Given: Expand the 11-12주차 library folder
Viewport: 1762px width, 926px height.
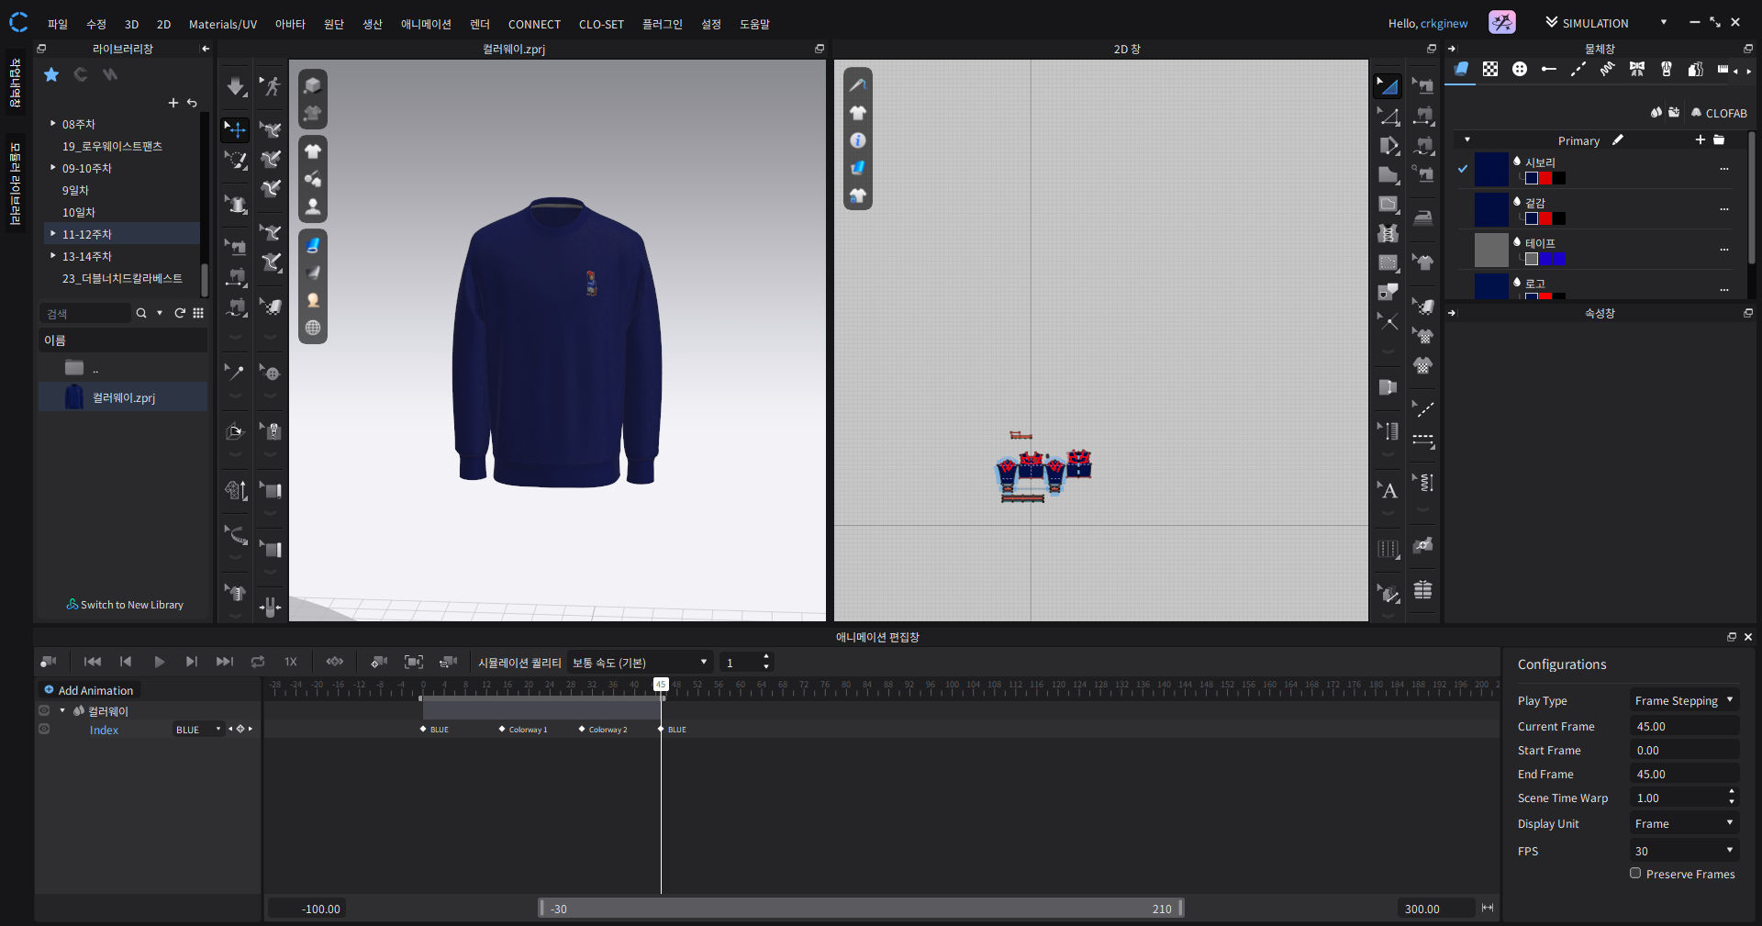Looking at the screenshot, I should coord(53,234).
